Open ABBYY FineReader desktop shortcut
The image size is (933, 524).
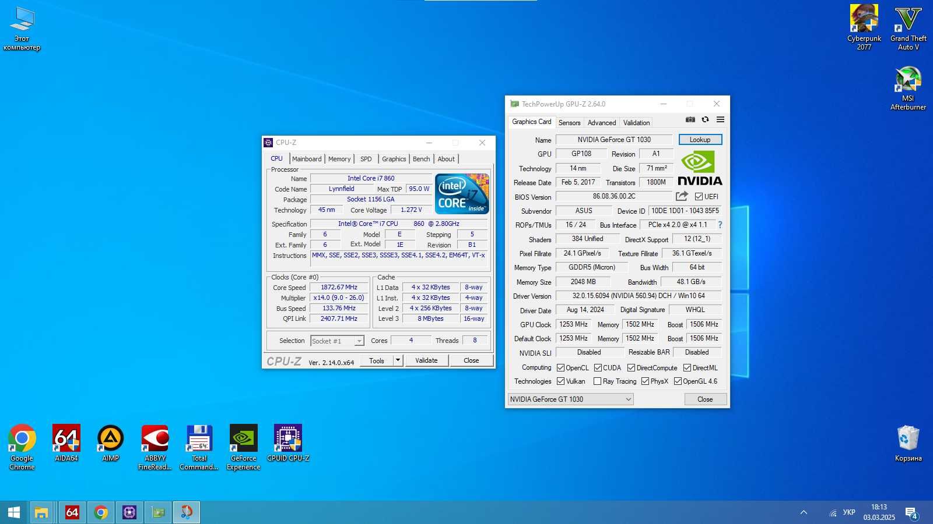155,447
